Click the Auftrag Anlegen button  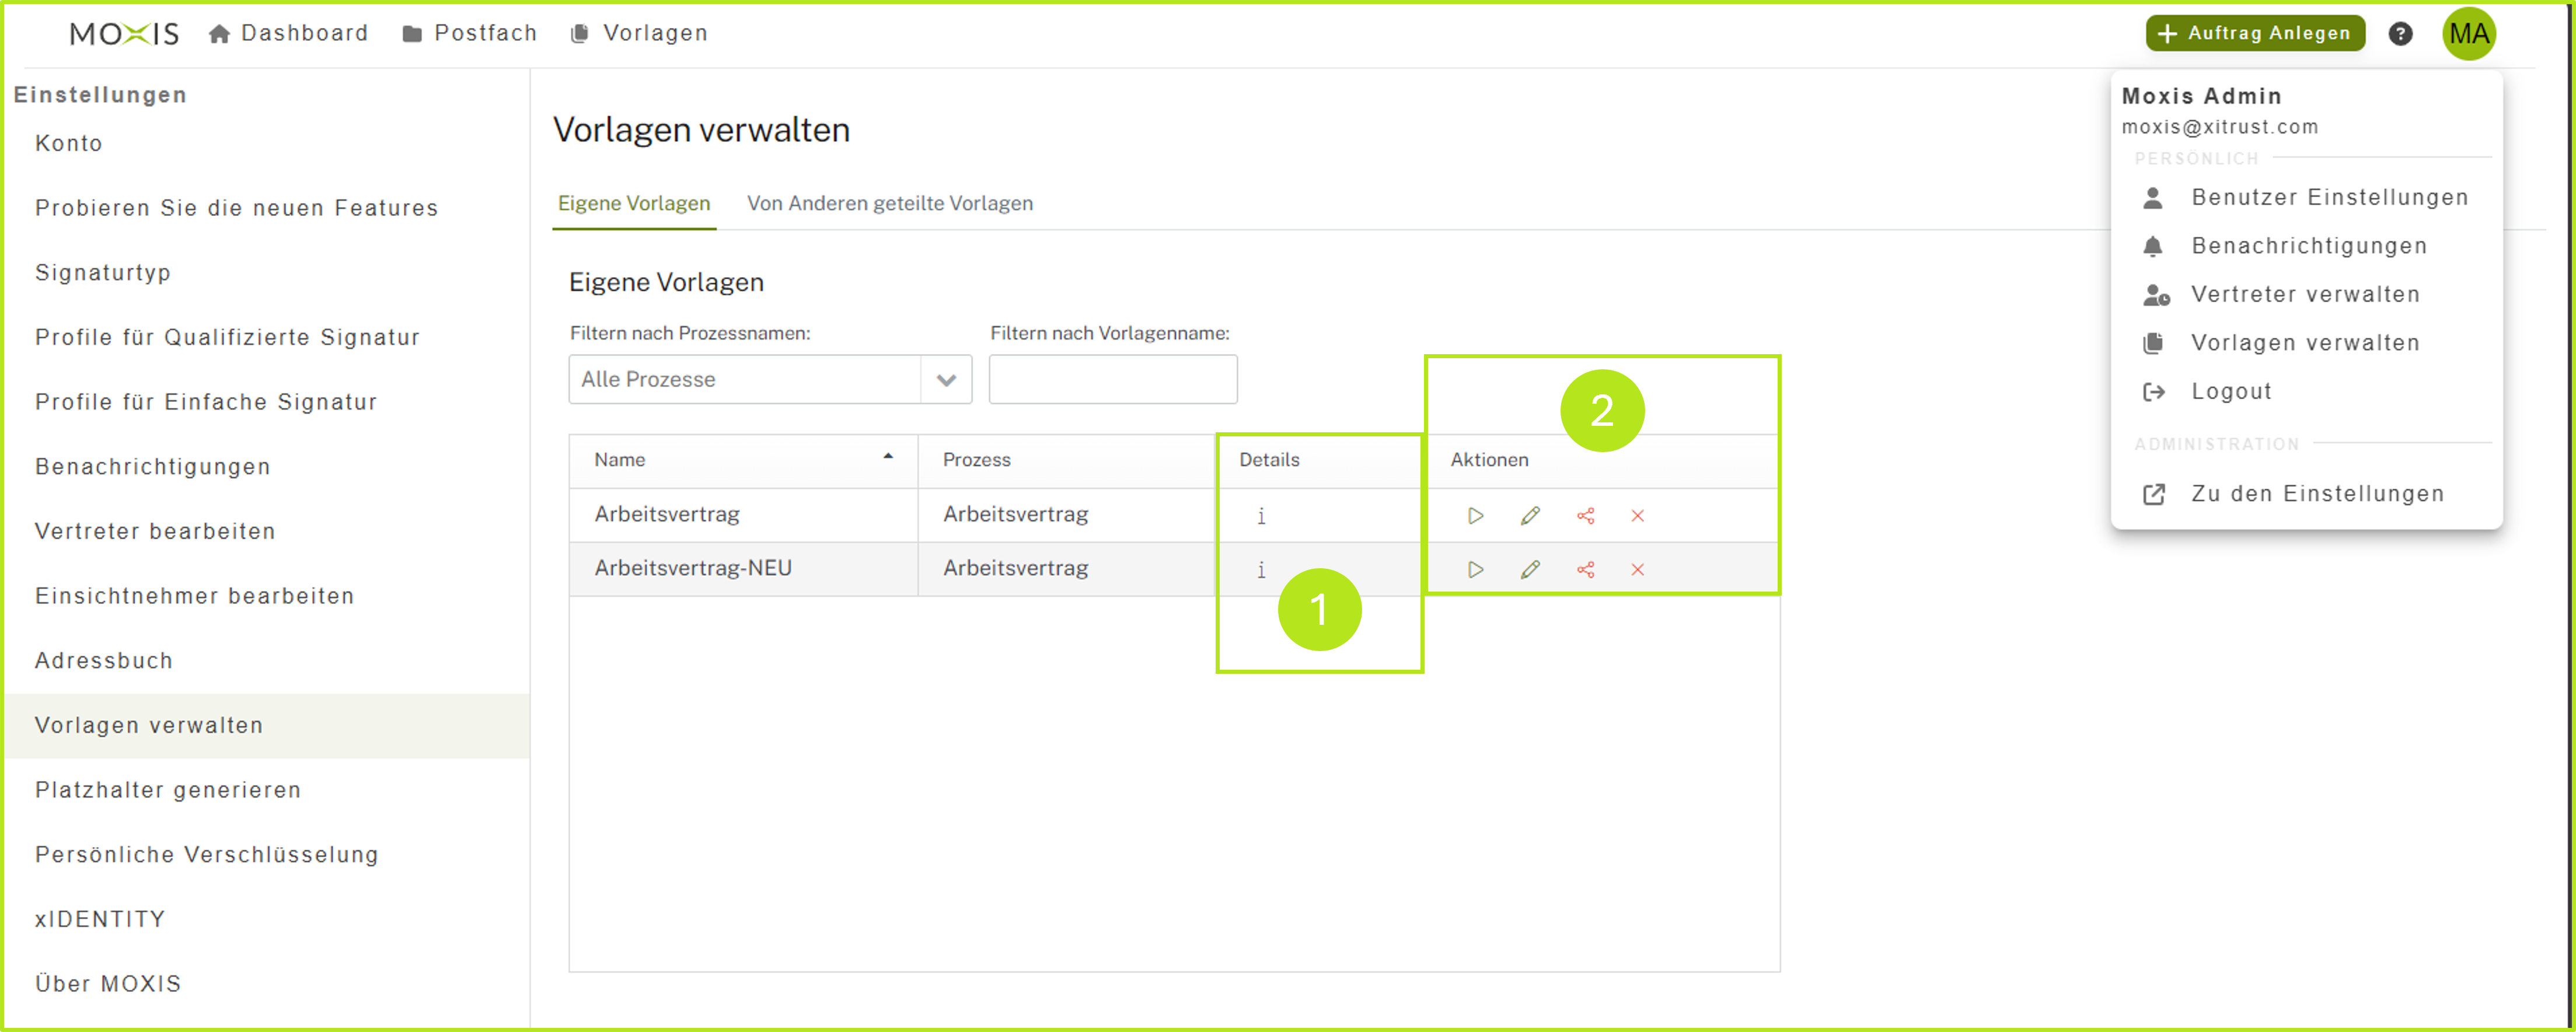click(2254, 33)
